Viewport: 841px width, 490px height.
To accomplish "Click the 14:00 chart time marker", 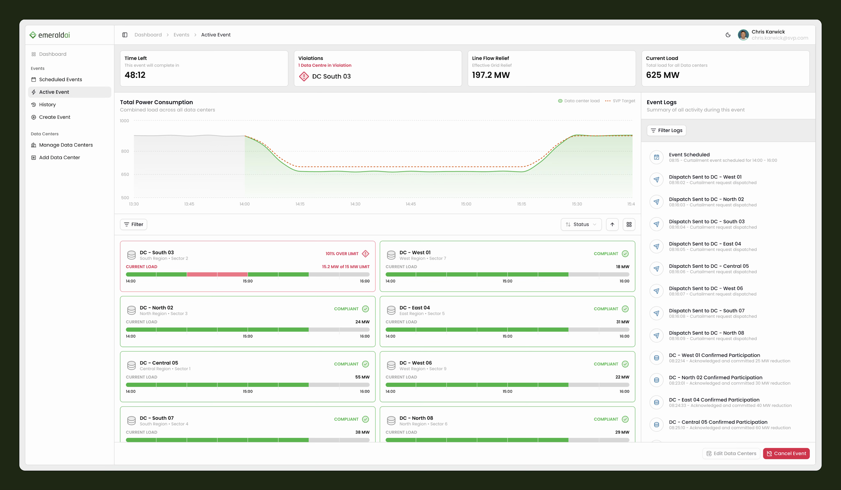I will pos(245,204).
